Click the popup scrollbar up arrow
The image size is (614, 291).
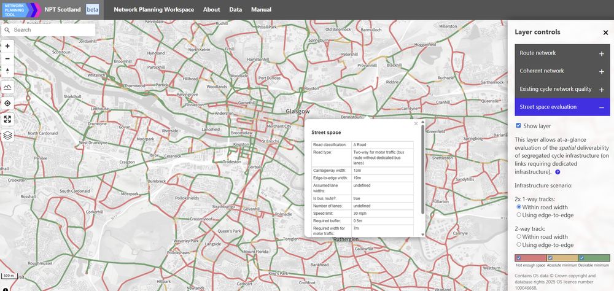[422, 122]
